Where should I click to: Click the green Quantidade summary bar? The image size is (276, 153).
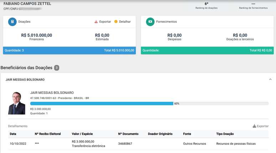point(207,51)
